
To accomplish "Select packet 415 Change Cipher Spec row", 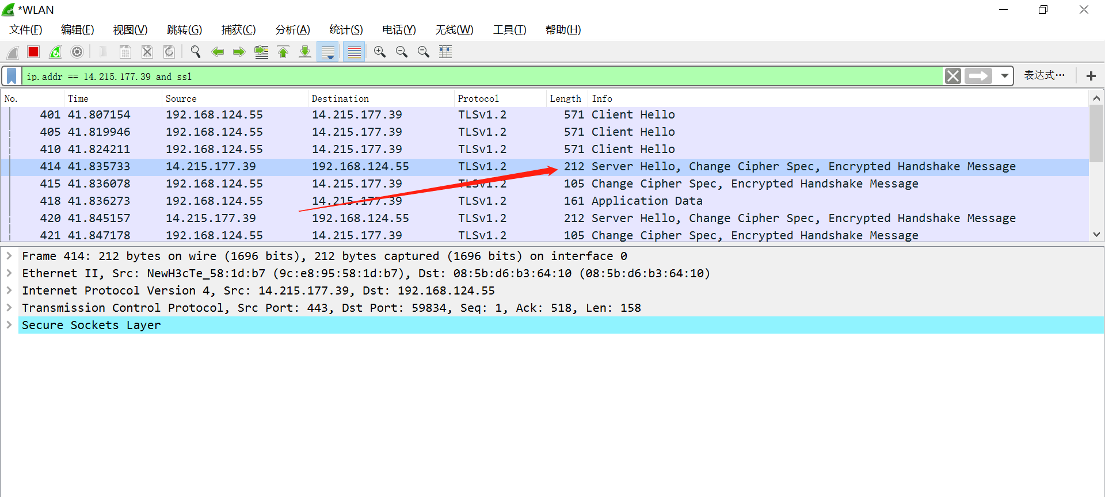I will click(544, 184).
